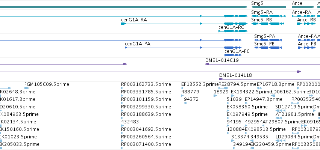Screen dimensions: 320x150
Task: Click the cenG1A-PC coding glyph
Action: (233, 55)
